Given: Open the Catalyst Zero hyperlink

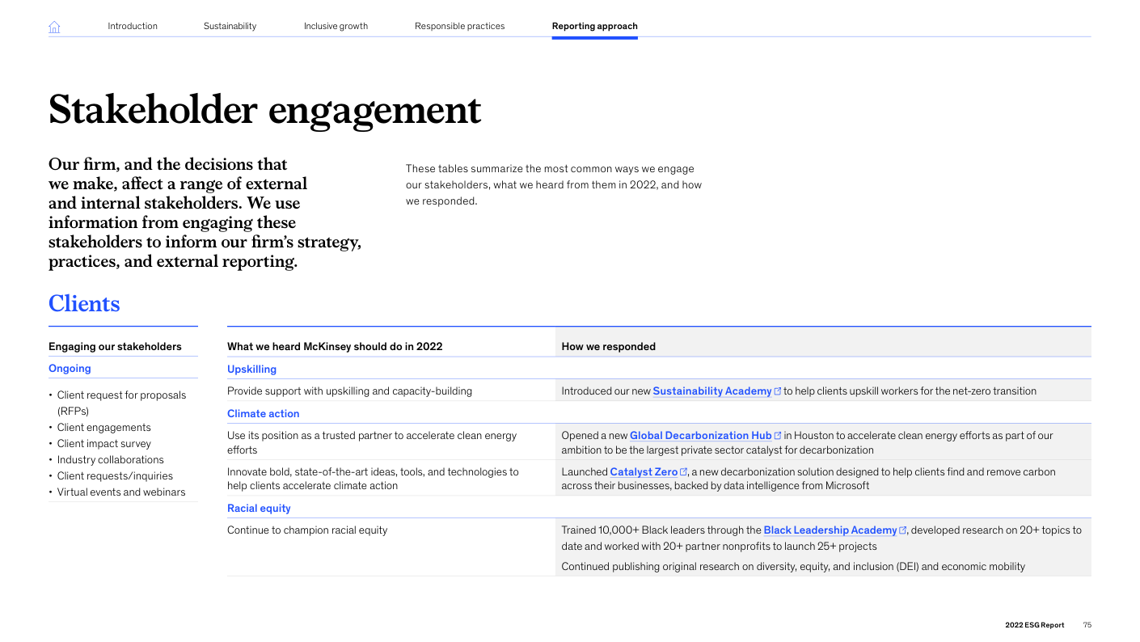Looking at the screenshot, I should click(643, 472).
